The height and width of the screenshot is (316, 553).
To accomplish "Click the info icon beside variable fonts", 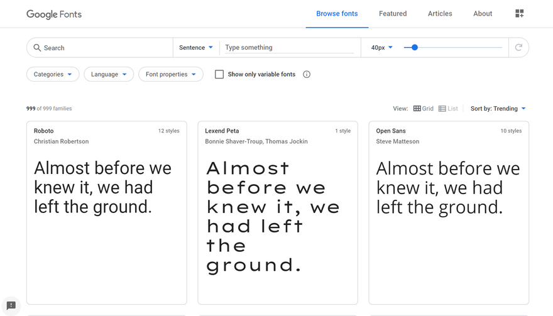I will pos(307,74).
